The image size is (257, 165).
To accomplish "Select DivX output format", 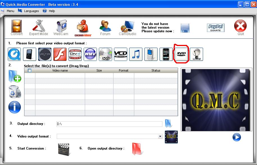I will [75, 54].
